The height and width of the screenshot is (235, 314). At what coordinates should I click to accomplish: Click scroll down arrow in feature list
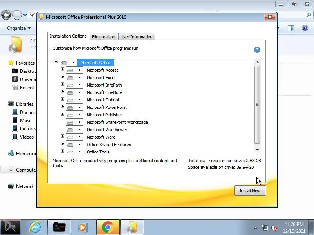(x=257, y=150)
